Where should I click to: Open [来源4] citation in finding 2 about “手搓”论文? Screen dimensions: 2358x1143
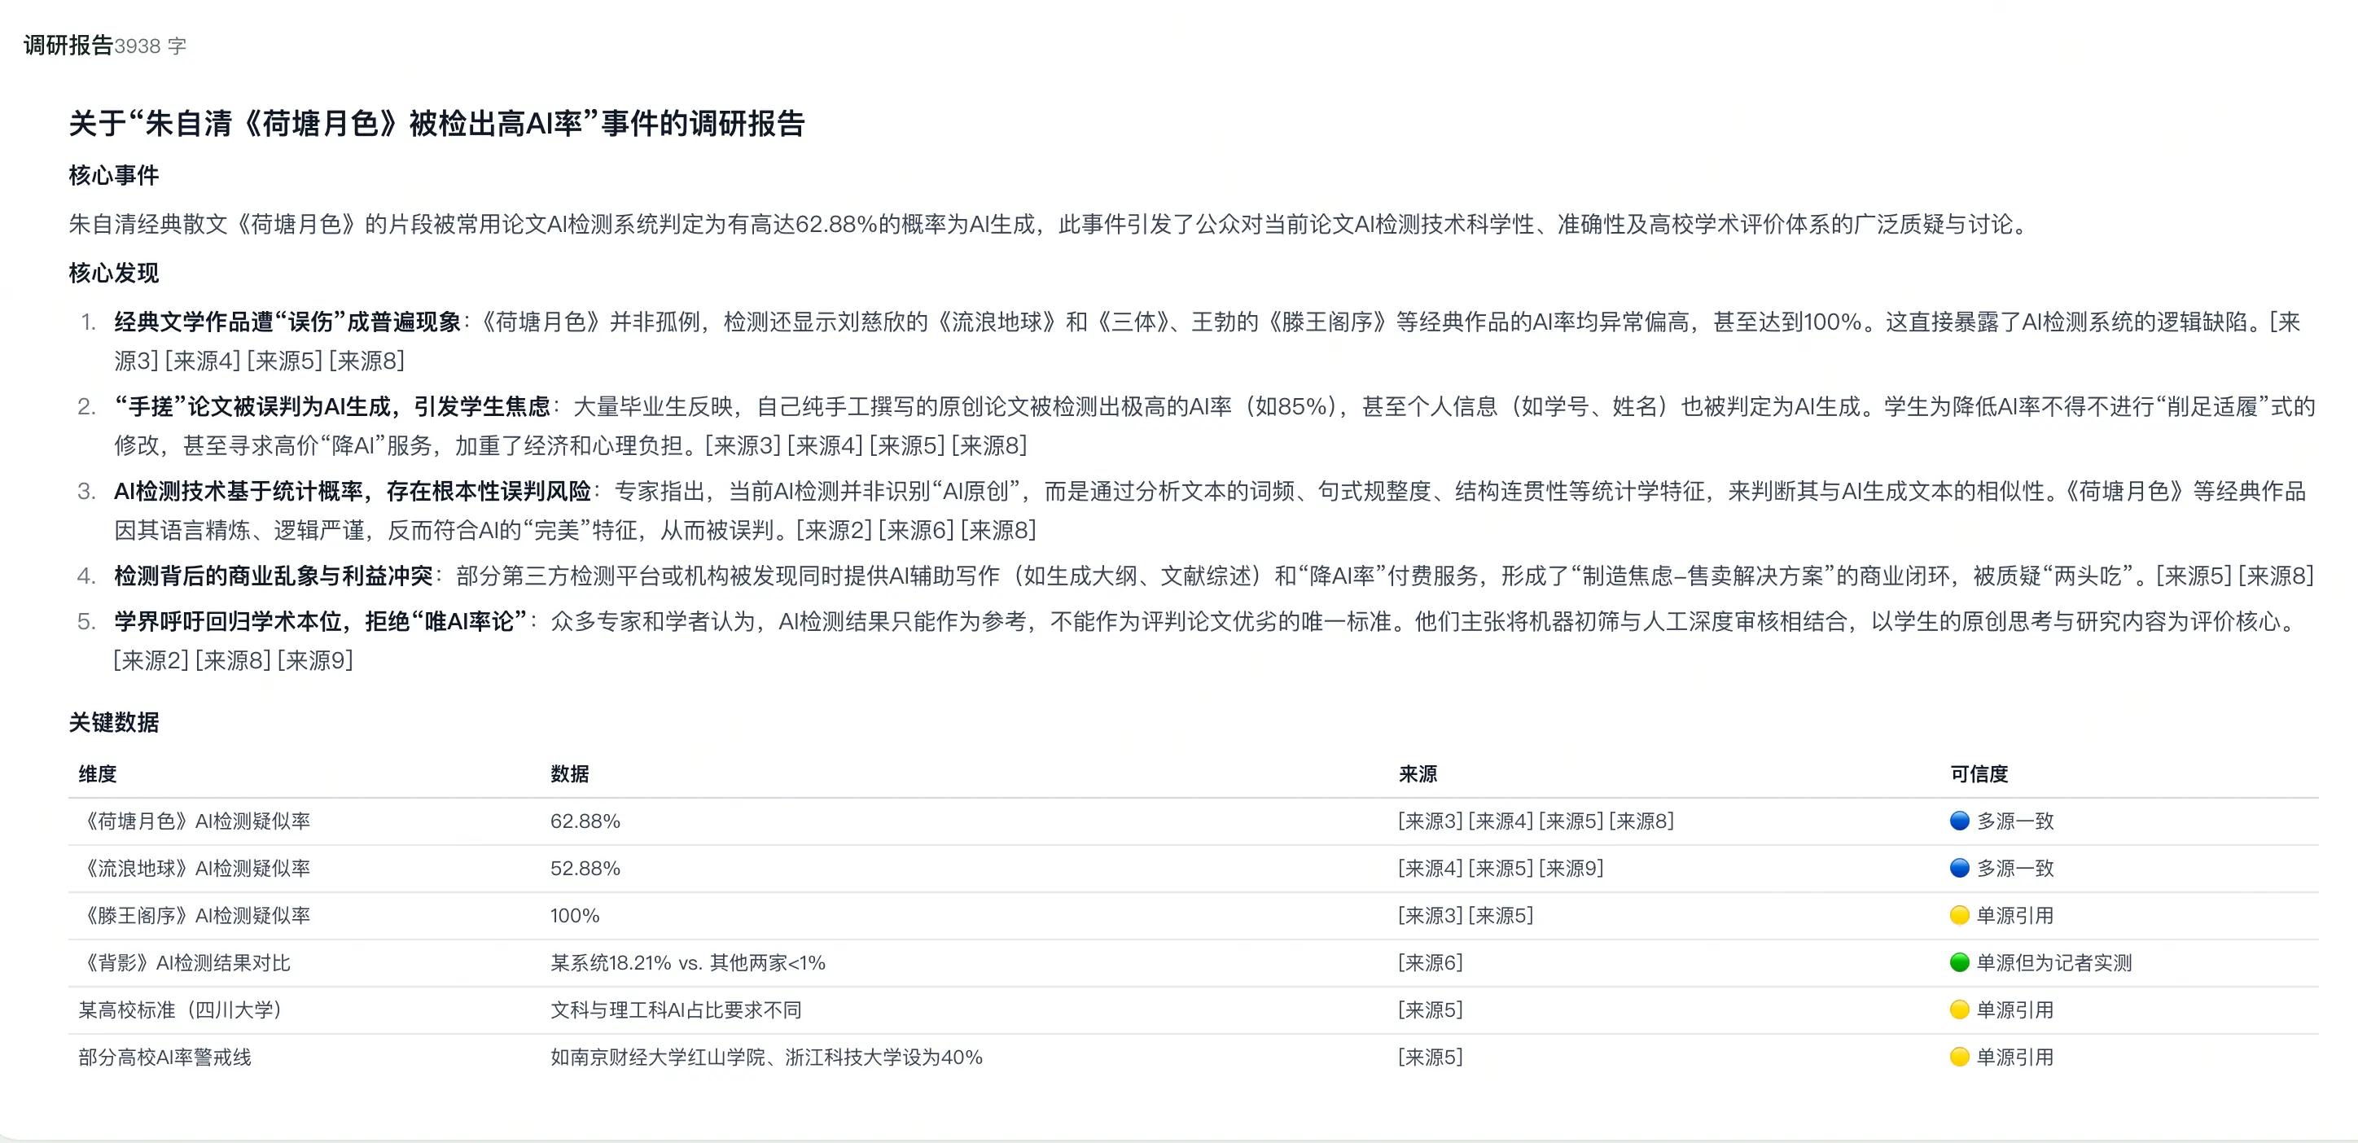[x=826, y=445]
